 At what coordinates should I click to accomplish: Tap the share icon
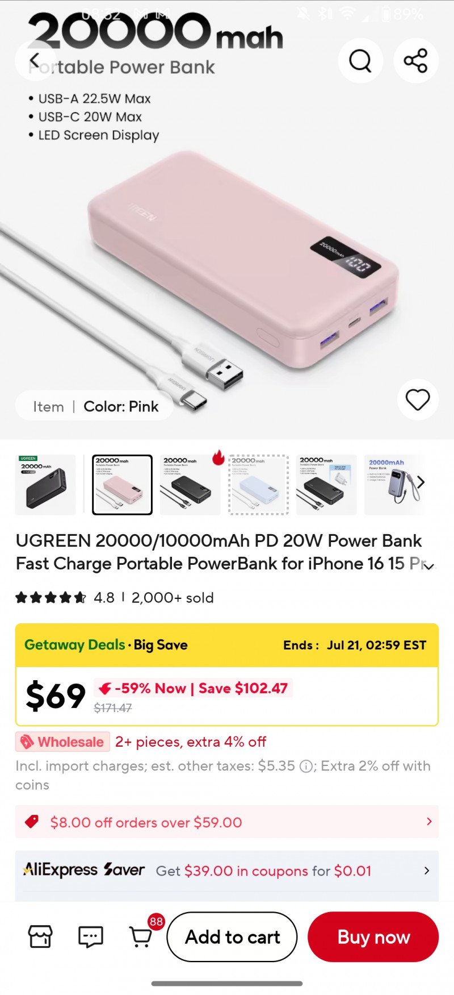415,60
